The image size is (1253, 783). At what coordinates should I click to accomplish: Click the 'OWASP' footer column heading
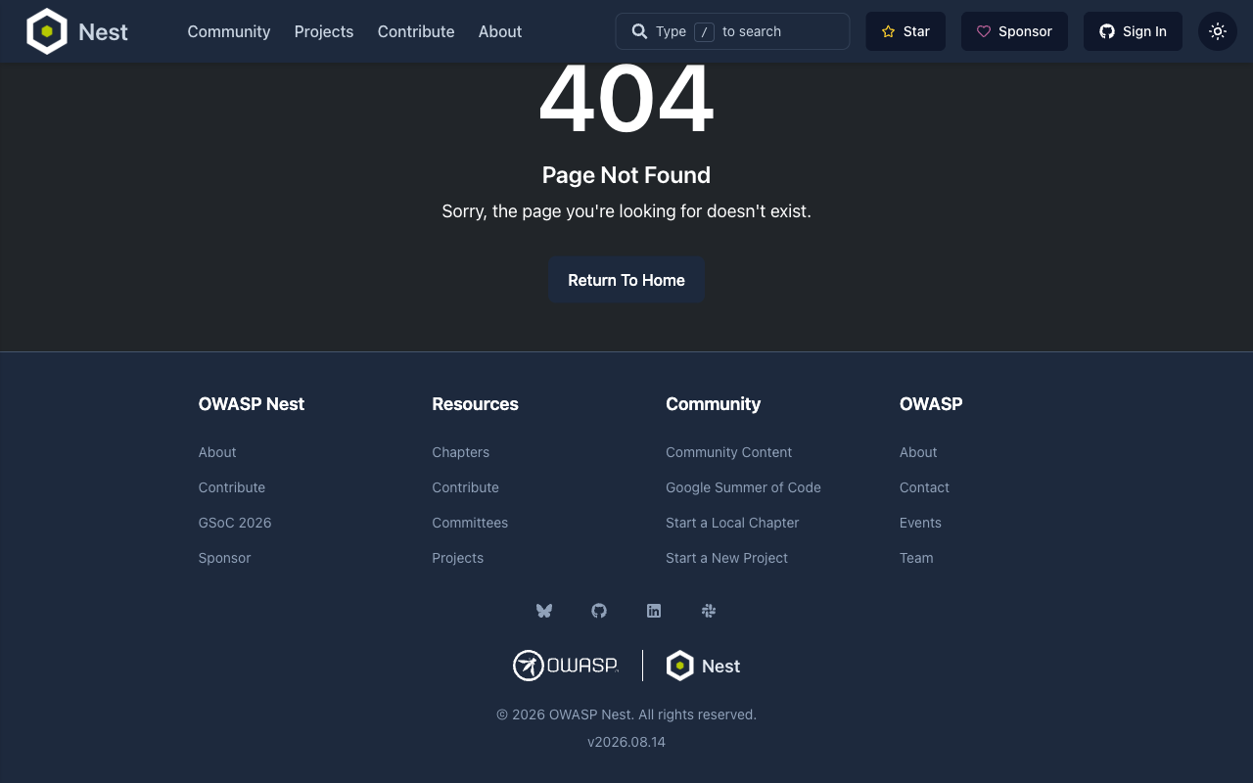point(931,404)
